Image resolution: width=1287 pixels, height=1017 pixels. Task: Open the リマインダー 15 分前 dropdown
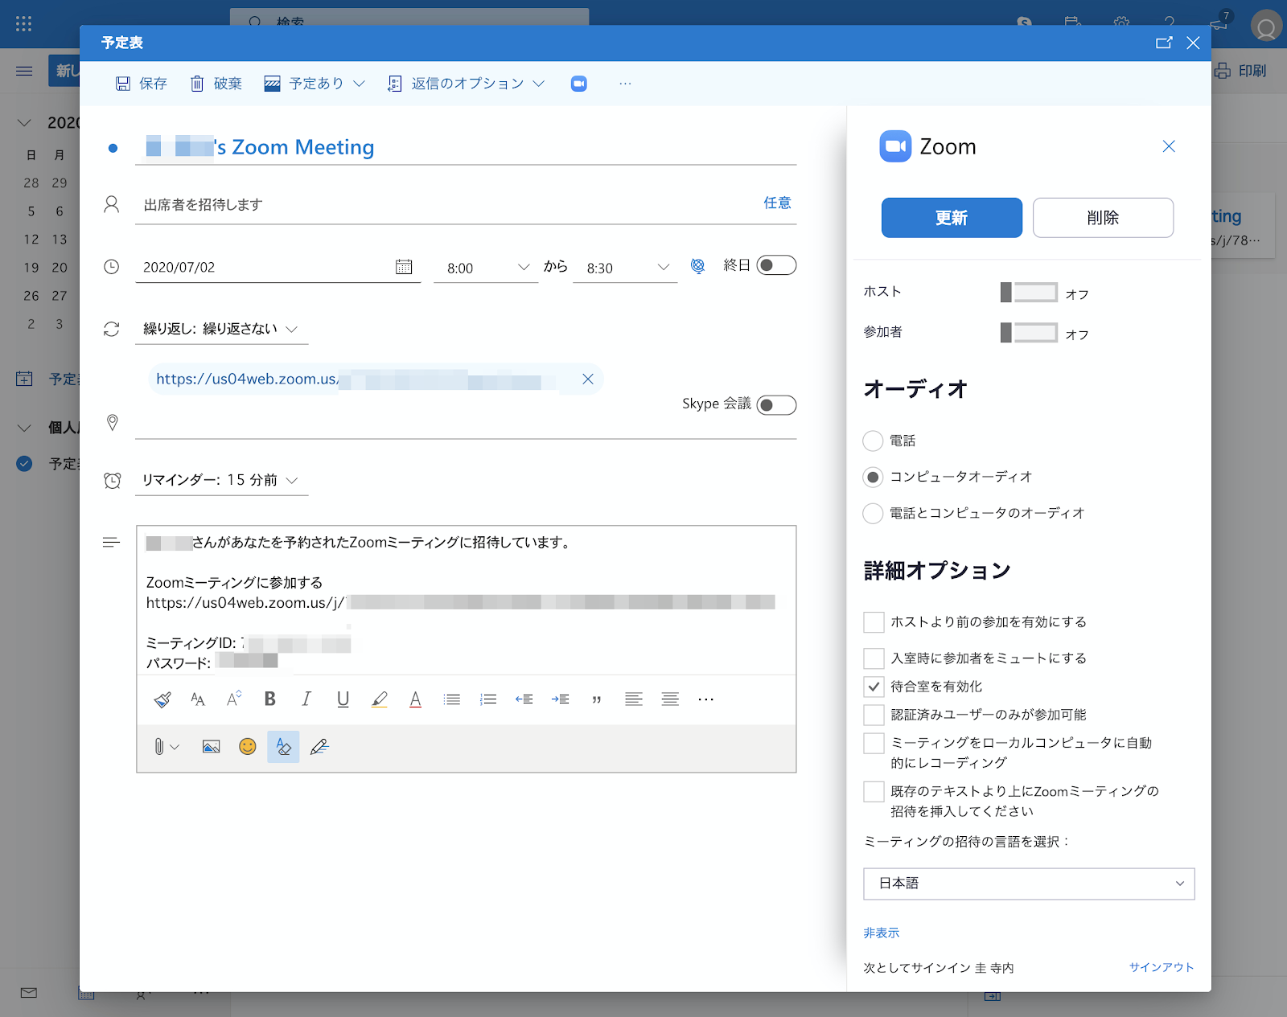(221, 480)
